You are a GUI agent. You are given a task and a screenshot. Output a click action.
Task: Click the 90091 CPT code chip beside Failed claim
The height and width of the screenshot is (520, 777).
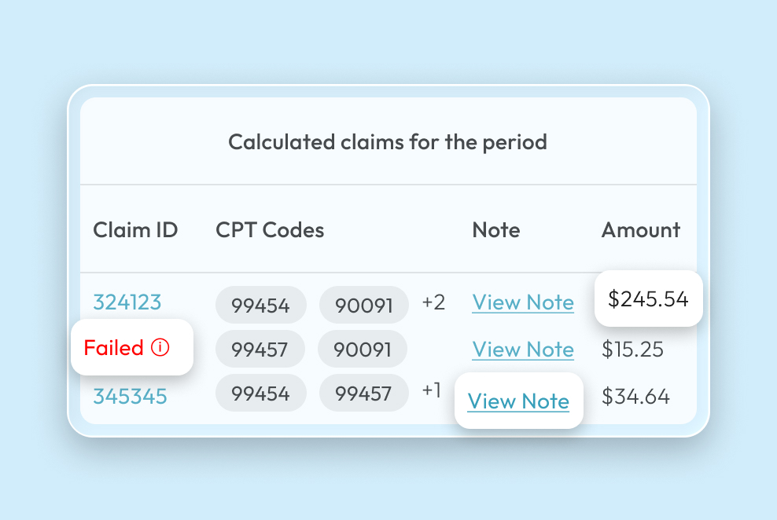point(363,349)
